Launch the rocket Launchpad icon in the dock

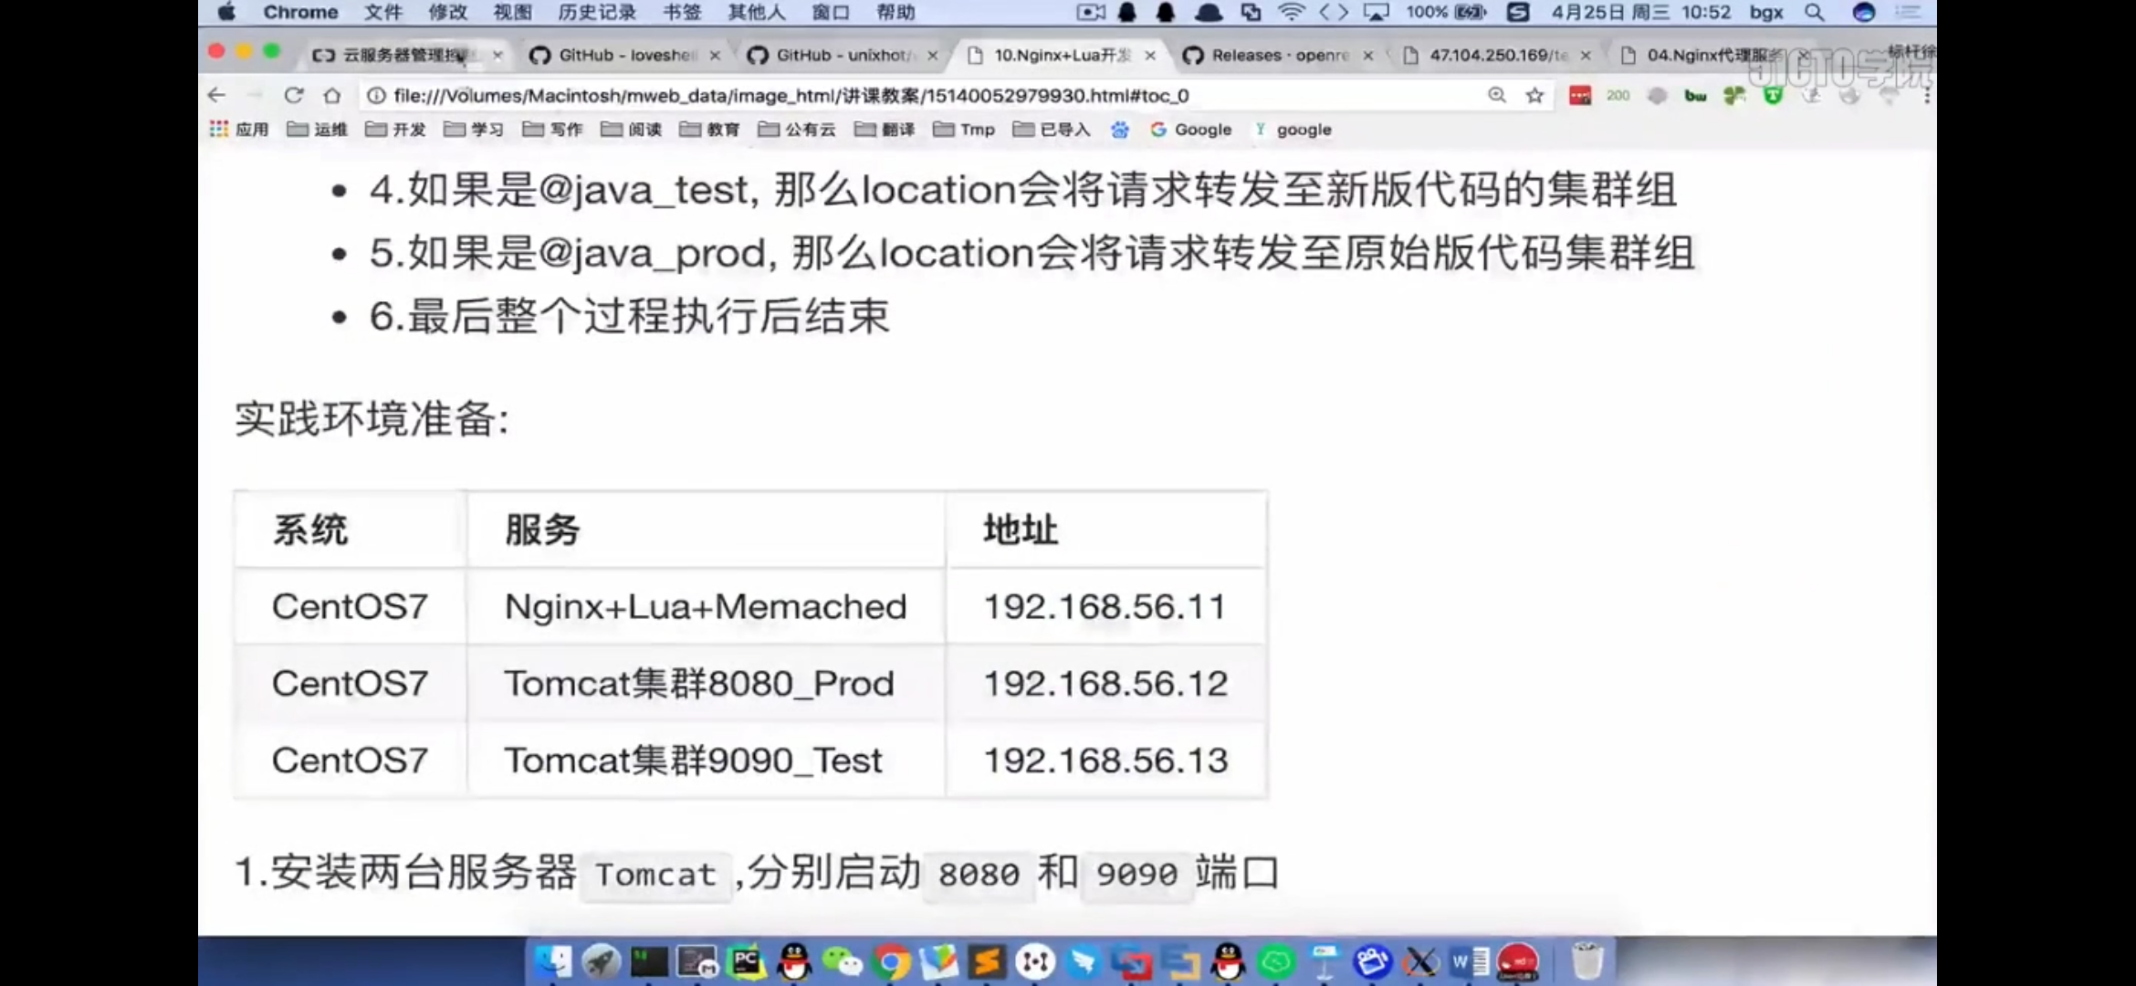601,961
